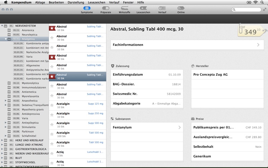Select Anorexica in the sidebar

point(28,30)
